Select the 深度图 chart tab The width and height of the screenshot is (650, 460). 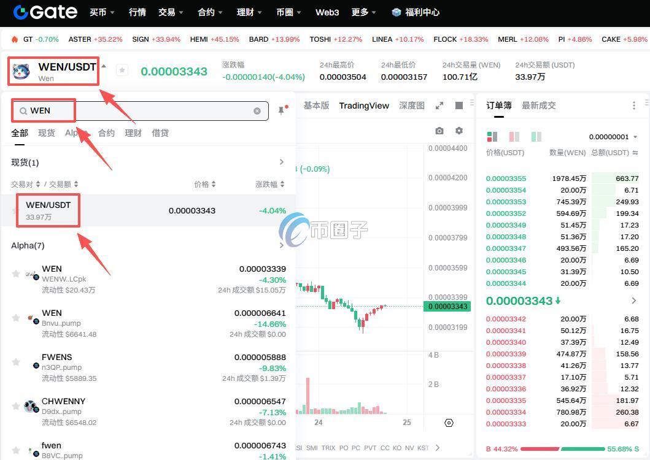(x=411, y=105)
